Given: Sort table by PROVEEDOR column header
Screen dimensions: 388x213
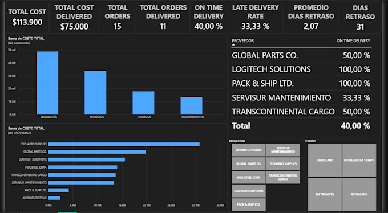Looking at the screenshot, I should pyautogui.click(x=242, y=41).
